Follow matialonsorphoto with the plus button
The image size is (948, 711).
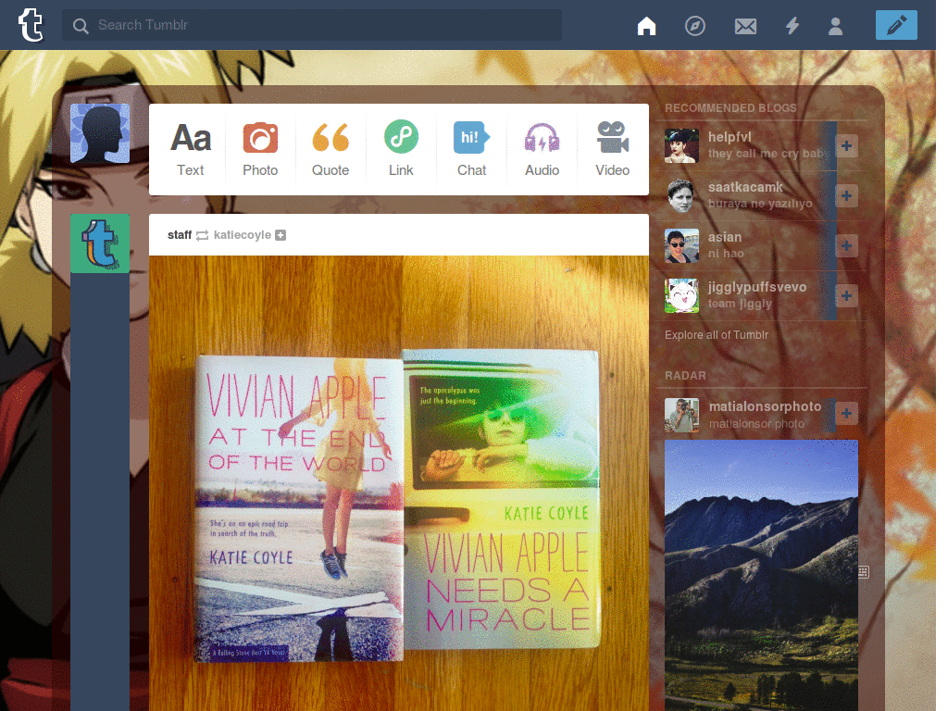tap(846, 414)
